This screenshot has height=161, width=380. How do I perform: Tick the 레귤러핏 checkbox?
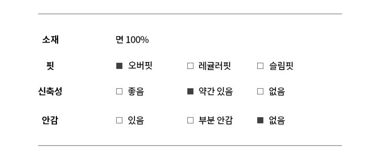[x=190, y=66]
